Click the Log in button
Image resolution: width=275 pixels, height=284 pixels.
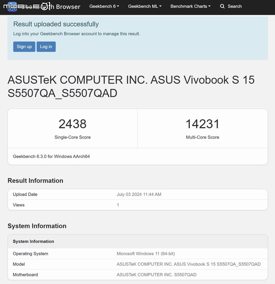(46, 47)
